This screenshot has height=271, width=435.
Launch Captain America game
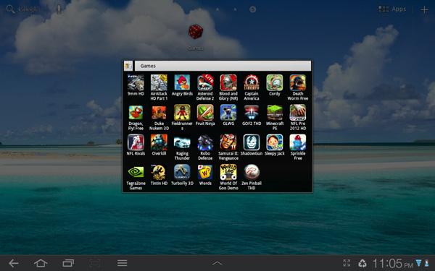coord(252,87)
